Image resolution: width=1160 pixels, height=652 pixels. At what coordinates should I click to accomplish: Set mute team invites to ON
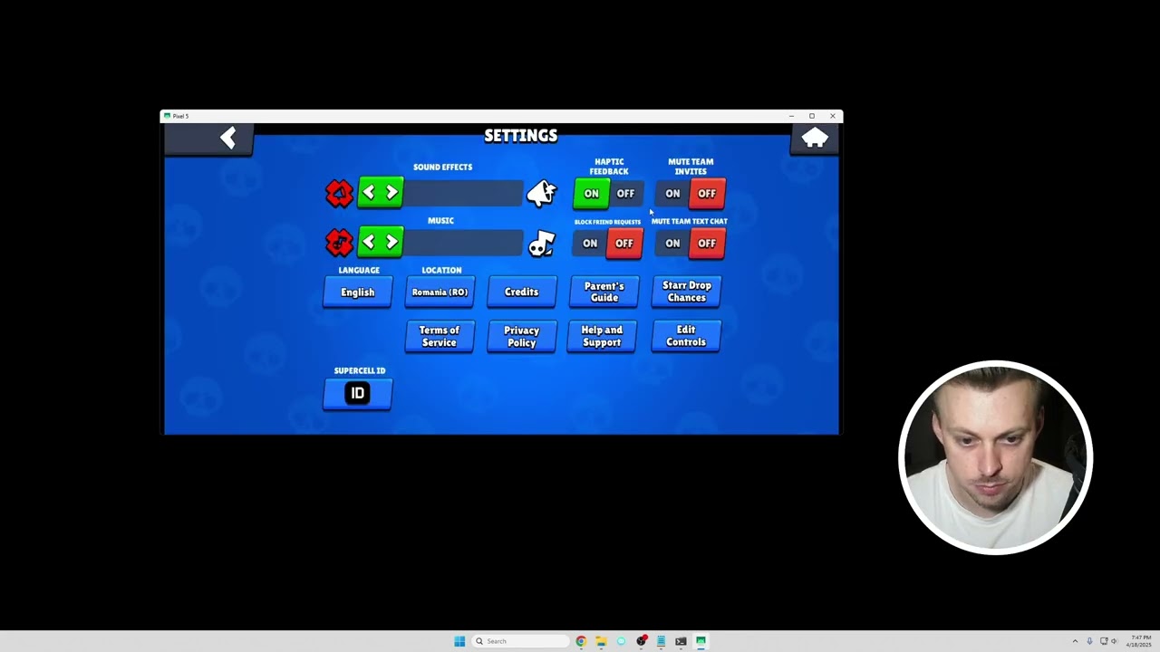672,194
